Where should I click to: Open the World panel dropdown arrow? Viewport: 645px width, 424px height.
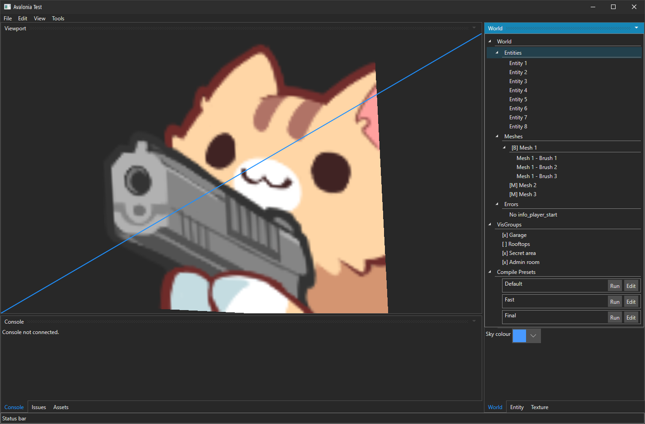point(636,28)
